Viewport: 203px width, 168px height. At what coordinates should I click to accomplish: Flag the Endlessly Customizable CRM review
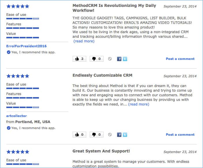pyautogui.click(x=110, y=135)
